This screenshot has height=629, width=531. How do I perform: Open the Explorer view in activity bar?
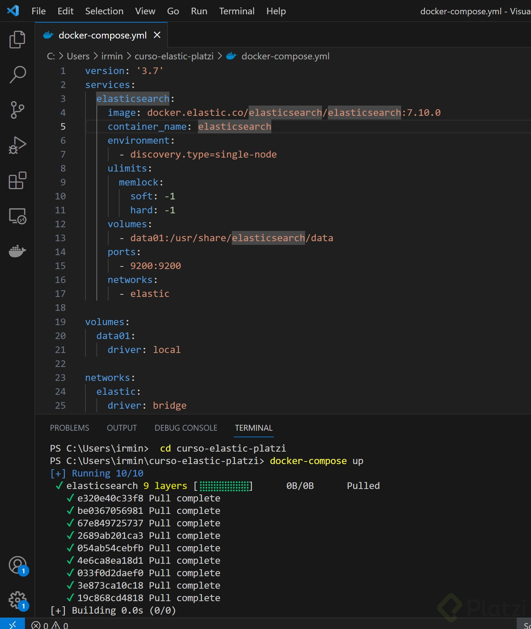point(17,39)
